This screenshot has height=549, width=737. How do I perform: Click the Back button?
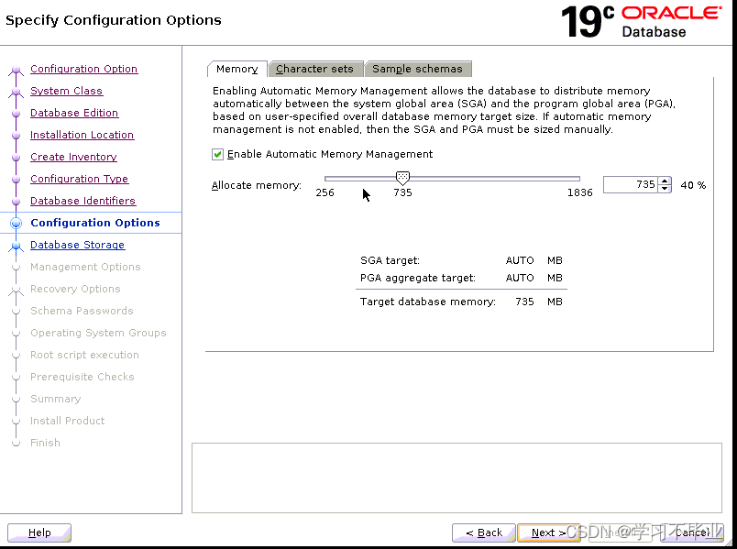(x=483, y=532)
